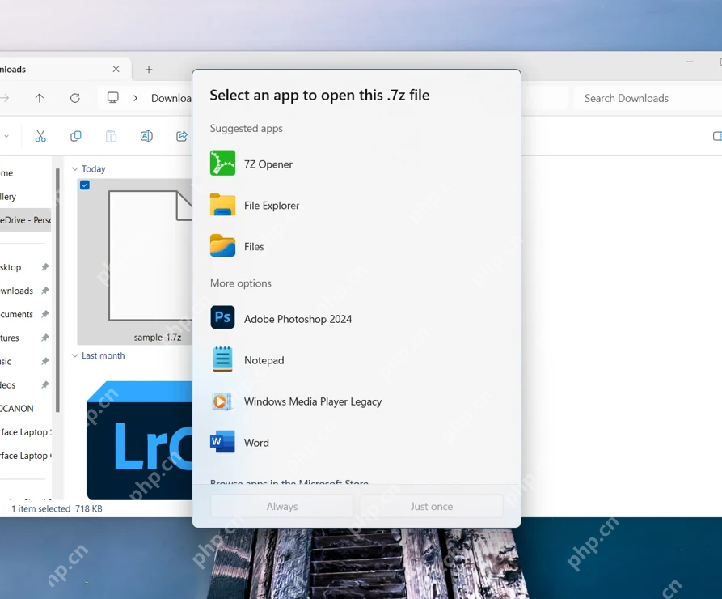Open Home in the sidebar
This screenshot has width=722, height=599.
pyautogui.click(x=6, y=173)
